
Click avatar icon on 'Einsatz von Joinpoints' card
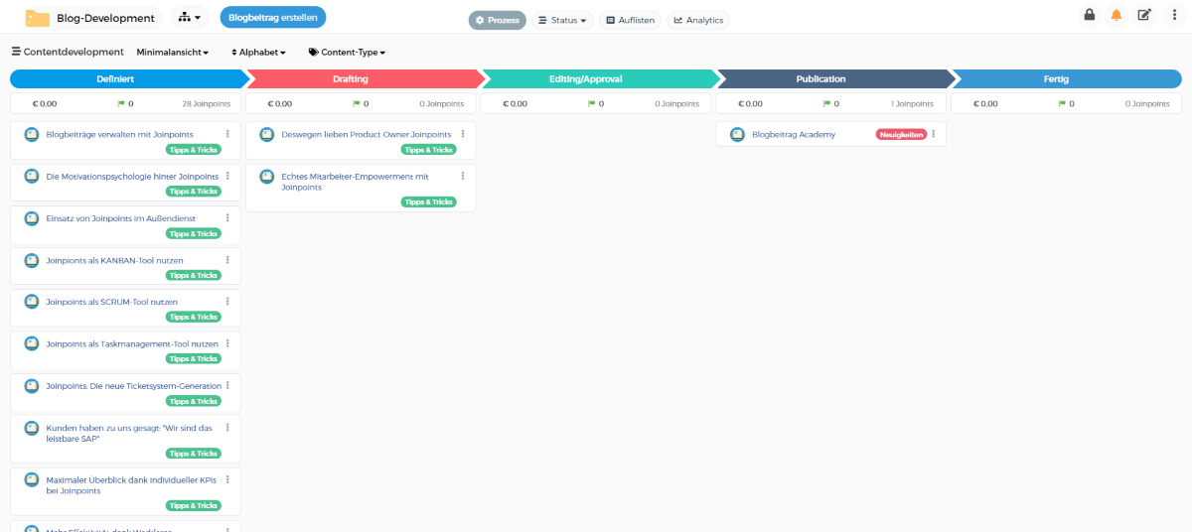click(31, 217)
